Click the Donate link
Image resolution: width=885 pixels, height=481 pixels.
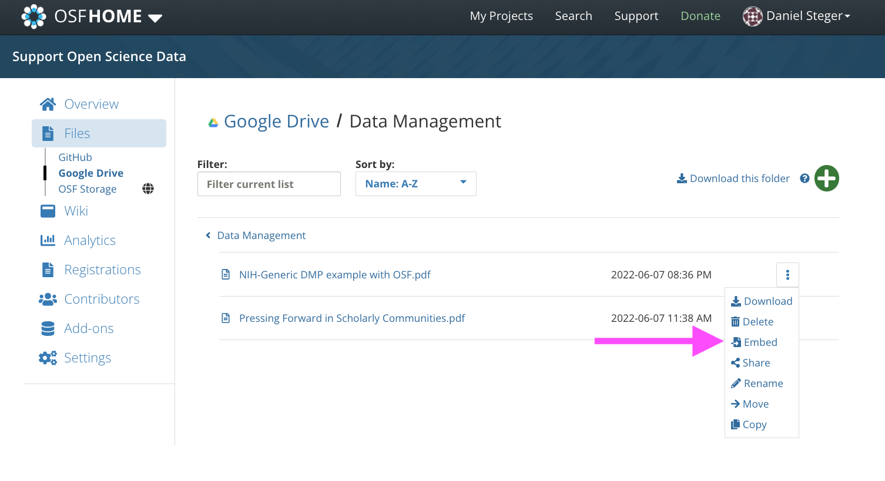700,16
